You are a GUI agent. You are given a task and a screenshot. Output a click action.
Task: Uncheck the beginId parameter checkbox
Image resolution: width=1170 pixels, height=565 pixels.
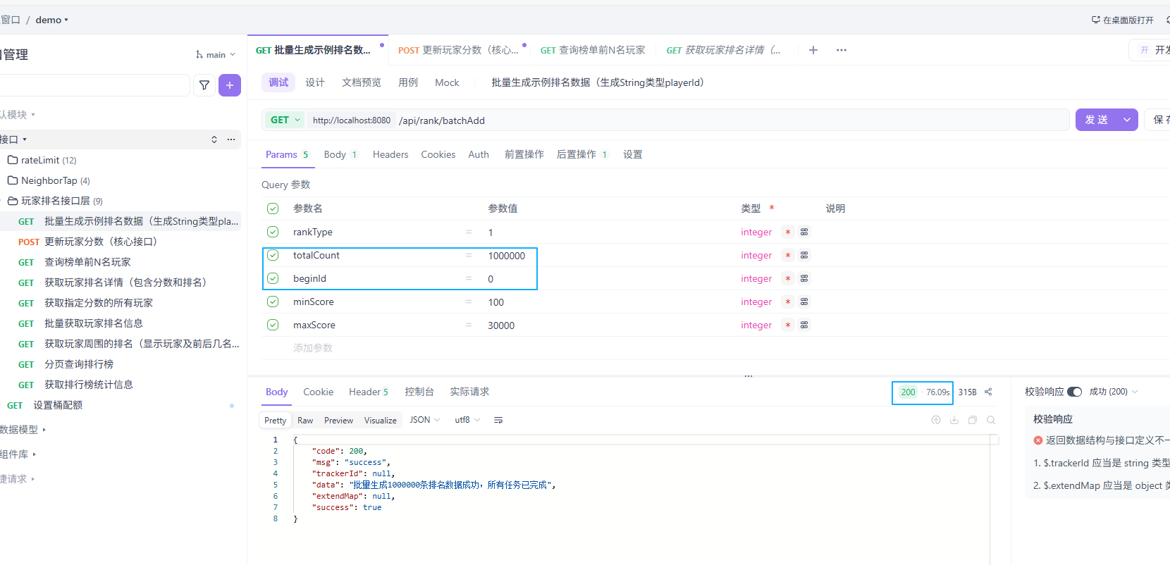(273, 278)
